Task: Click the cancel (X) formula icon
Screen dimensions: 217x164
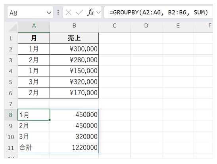Action: (x=69, y=12)
